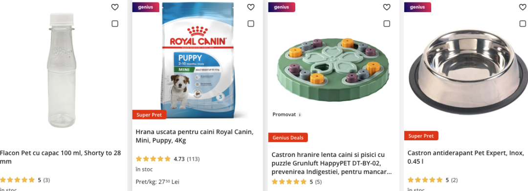Open Hrana uscata Royal Canin product title
The height and width of the screenshot is (191, 528).
[x=194, y=136]
